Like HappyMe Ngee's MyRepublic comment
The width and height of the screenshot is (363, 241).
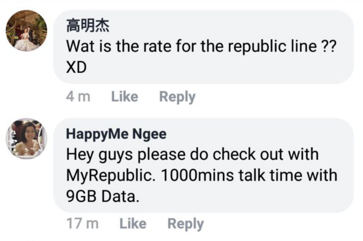point(133,224)
